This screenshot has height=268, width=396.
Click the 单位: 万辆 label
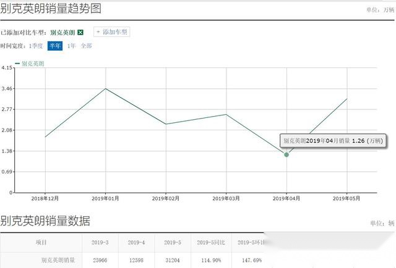click(381, 10)
